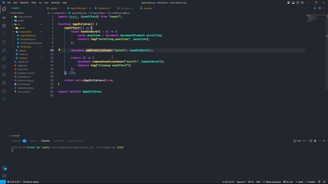This screenshot has width=328, height=184.
Task: Toggle secondary side bar layout icon
Action: [298, 3]
